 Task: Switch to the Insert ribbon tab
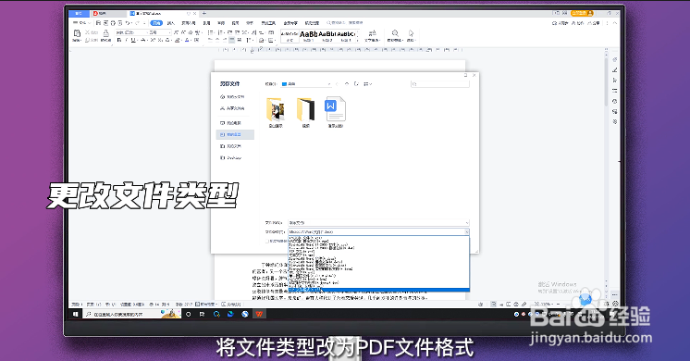click(x=171, y=23)
